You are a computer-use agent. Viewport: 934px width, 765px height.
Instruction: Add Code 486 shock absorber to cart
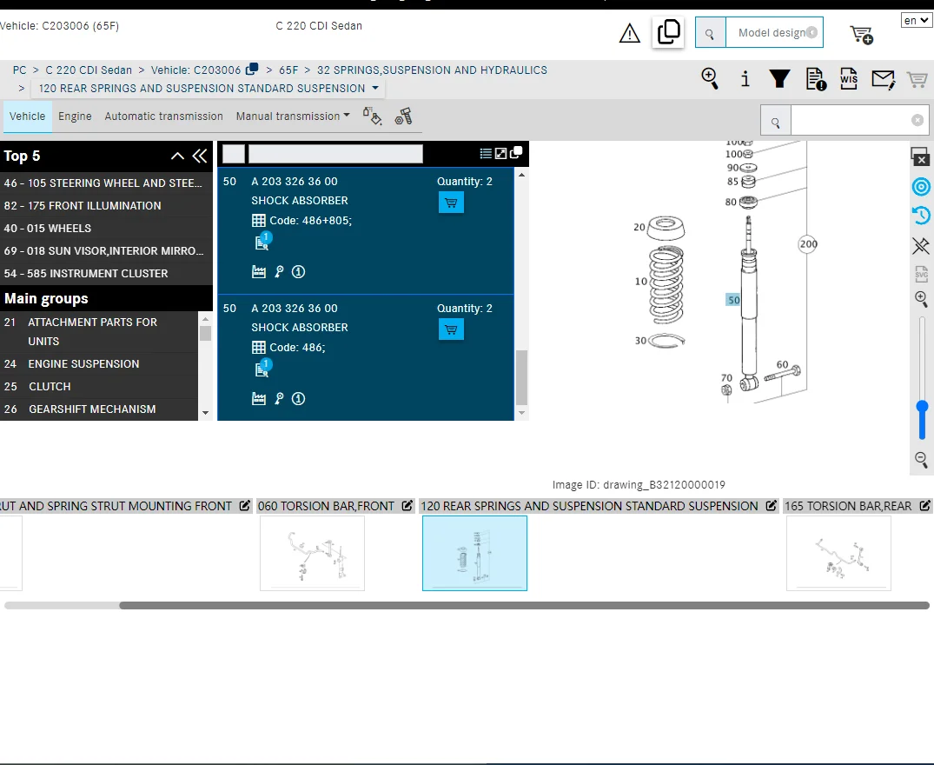coord(451,329)
